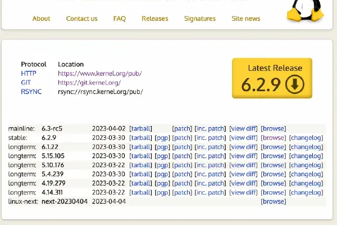337x225 pixels.
Task: Click the patch link for longterm 5.15.105
Action: [182, 156]
